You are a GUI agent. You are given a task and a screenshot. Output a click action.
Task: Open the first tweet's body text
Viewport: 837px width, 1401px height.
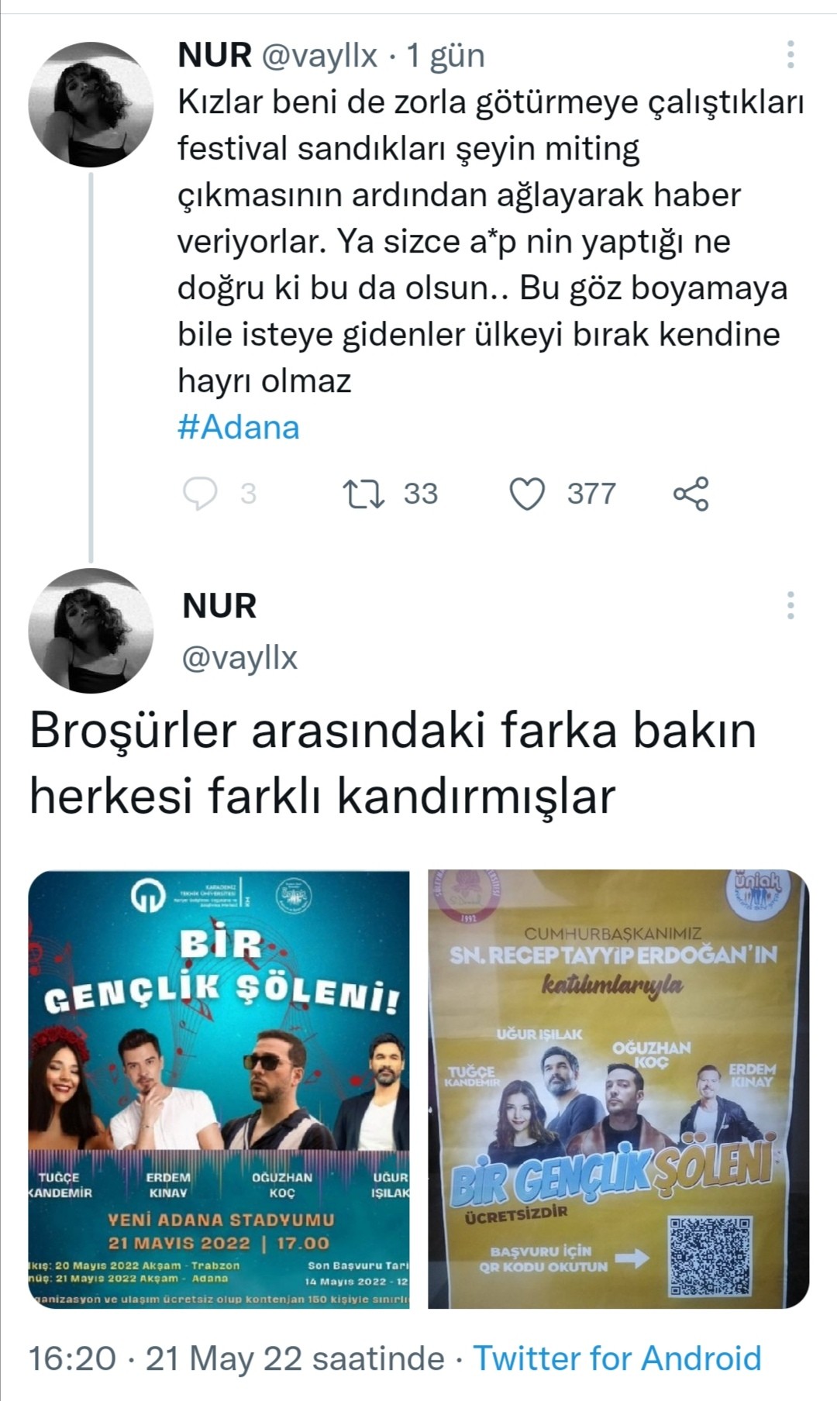[491, 242]
